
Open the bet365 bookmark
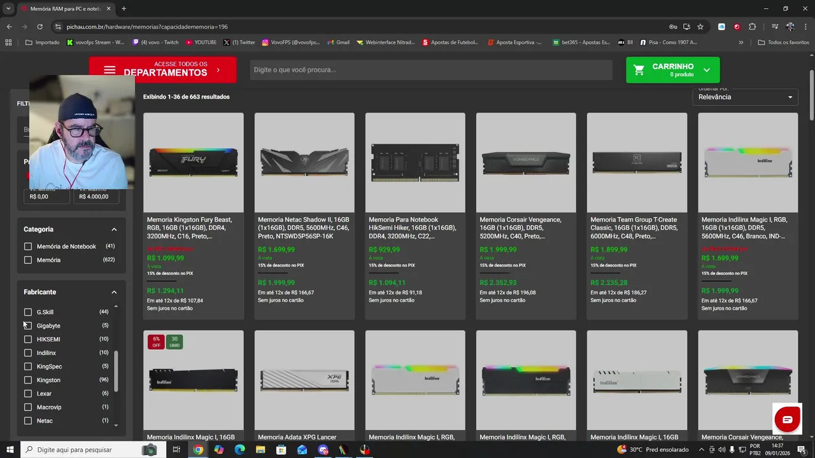pos(581,43)
